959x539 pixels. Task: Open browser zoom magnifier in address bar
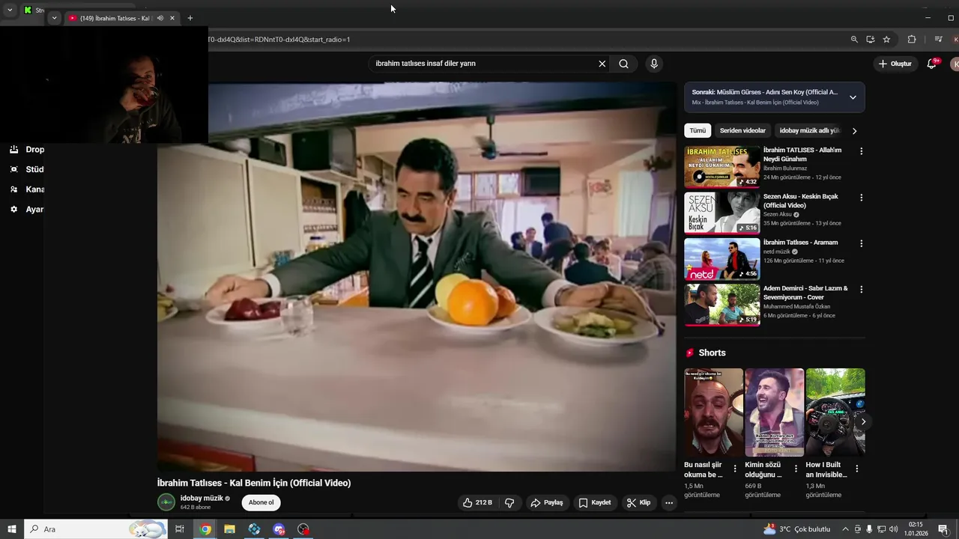coord(854,40)
